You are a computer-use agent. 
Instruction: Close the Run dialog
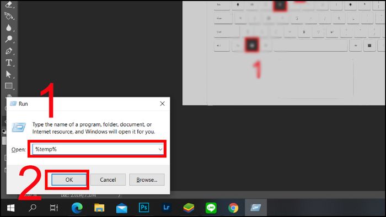[162, 104]
